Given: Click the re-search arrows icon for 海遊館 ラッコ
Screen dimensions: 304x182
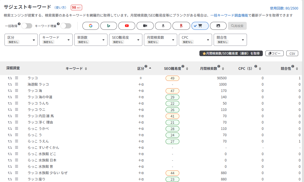Looking at the screenshot, I should pos(10,84).
